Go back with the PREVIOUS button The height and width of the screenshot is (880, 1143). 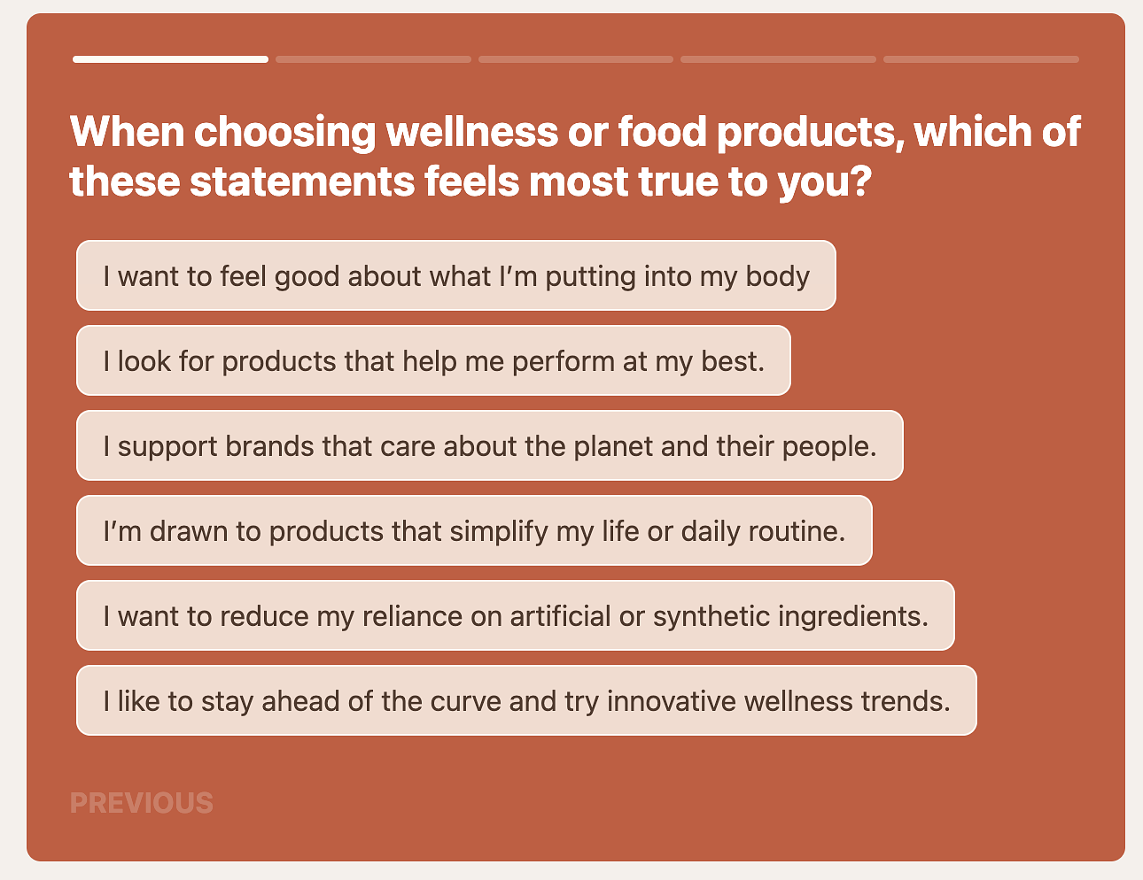tap(142, 803)
